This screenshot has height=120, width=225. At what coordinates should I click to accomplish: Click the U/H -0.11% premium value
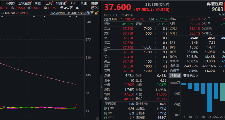(162, 19)
